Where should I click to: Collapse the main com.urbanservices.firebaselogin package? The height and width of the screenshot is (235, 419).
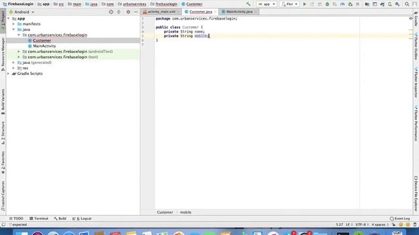pos(19,35)
